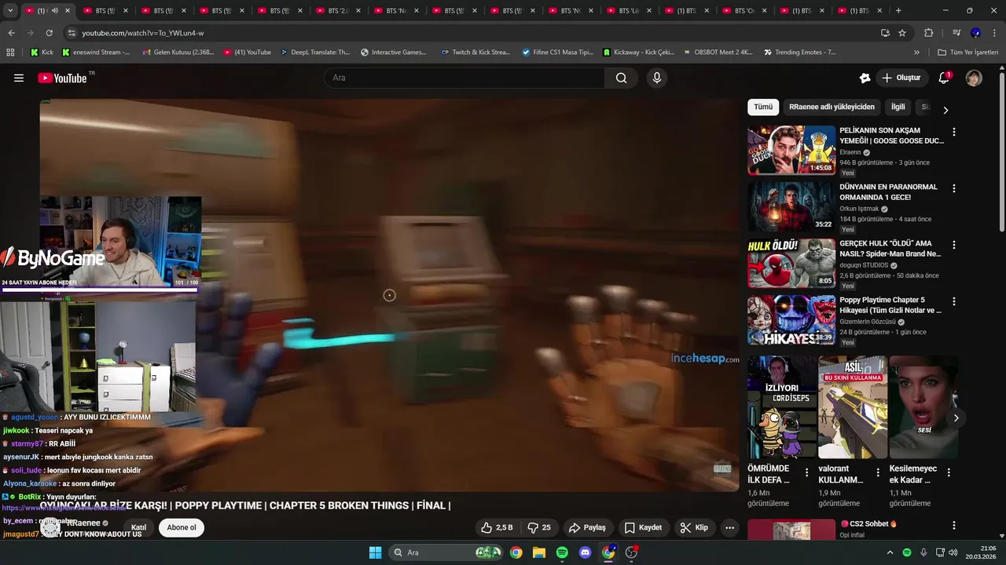Save the video with Kaydet

click(643, 527)
